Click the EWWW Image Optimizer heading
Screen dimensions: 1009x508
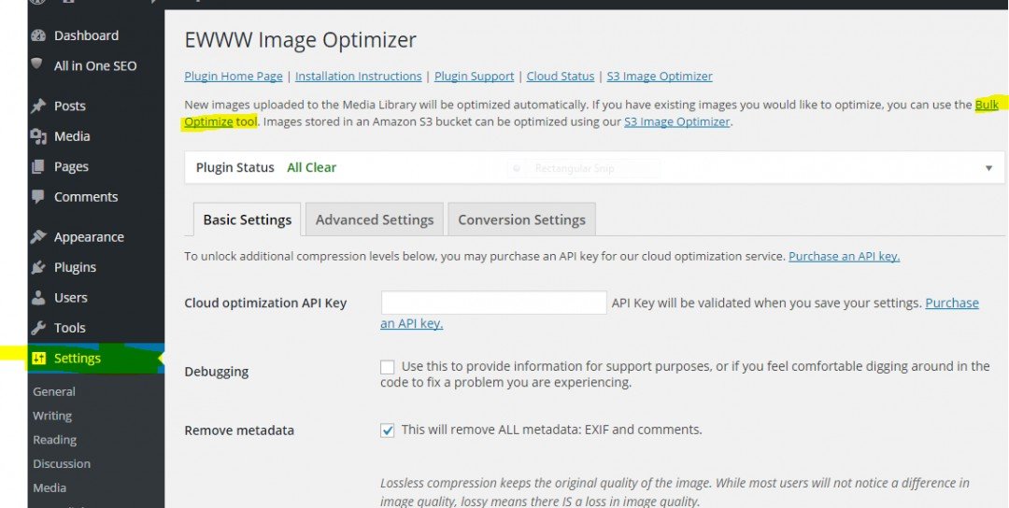coord(301,40)
